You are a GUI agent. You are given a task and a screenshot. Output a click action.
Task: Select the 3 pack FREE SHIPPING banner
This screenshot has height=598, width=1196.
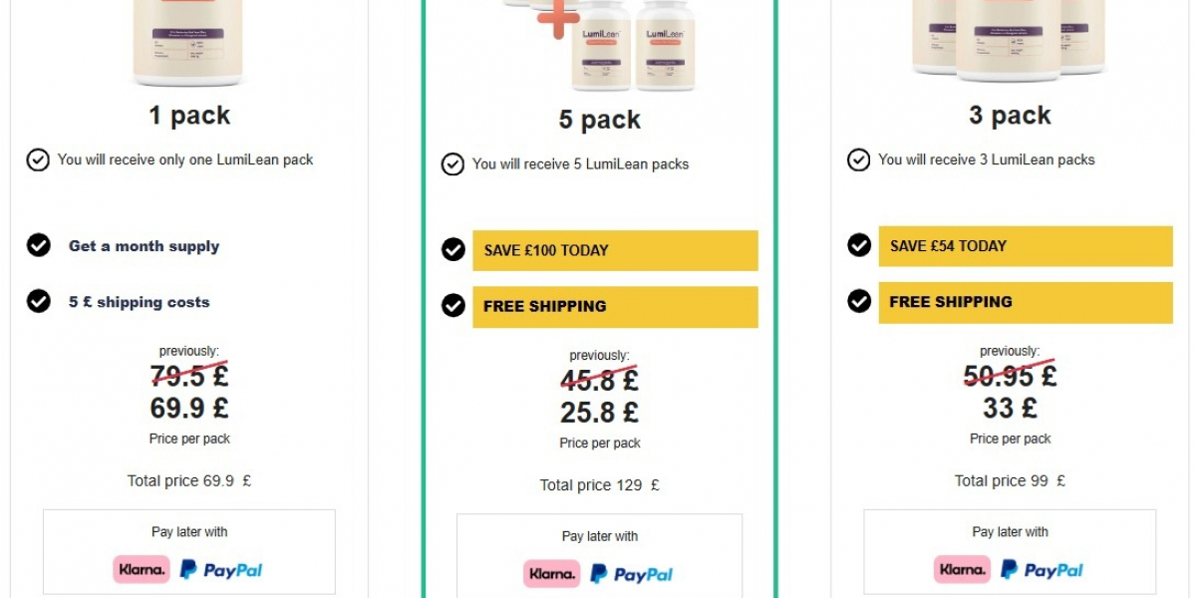(x=1025, y=302)
